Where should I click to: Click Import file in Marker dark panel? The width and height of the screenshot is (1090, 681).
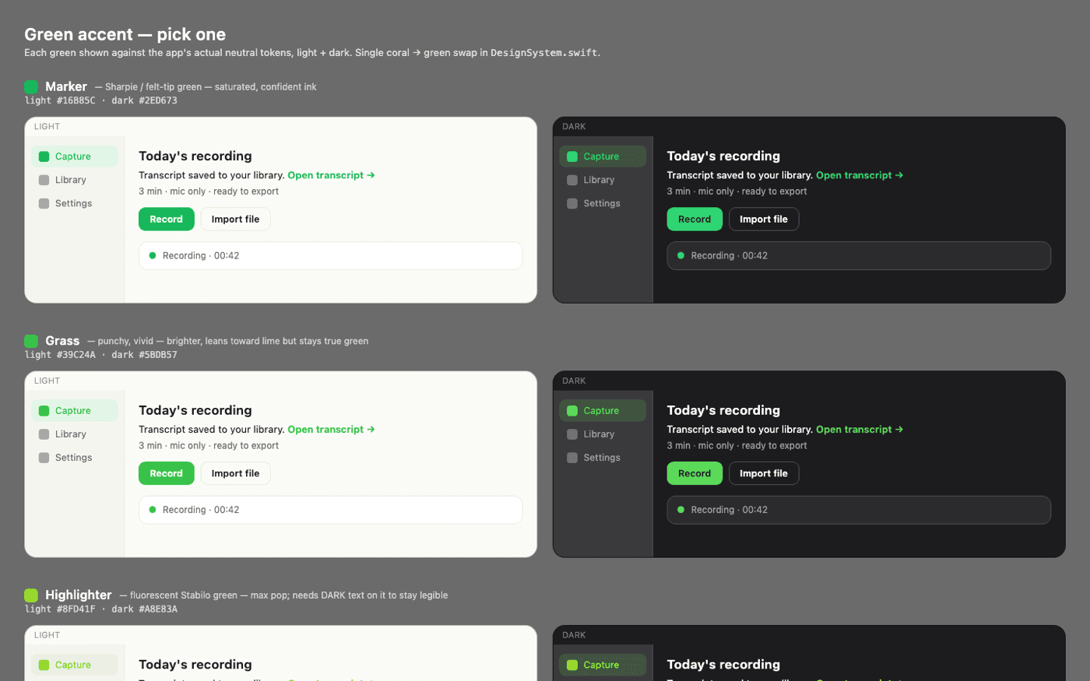point(764,219)
